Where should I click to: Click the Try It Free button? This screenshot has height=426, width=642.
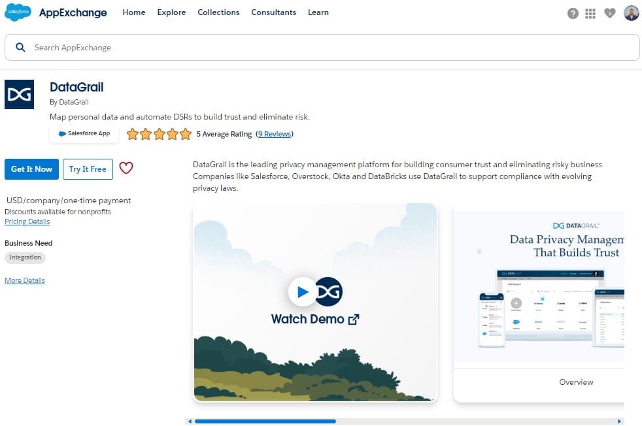[x=88, y=169]
